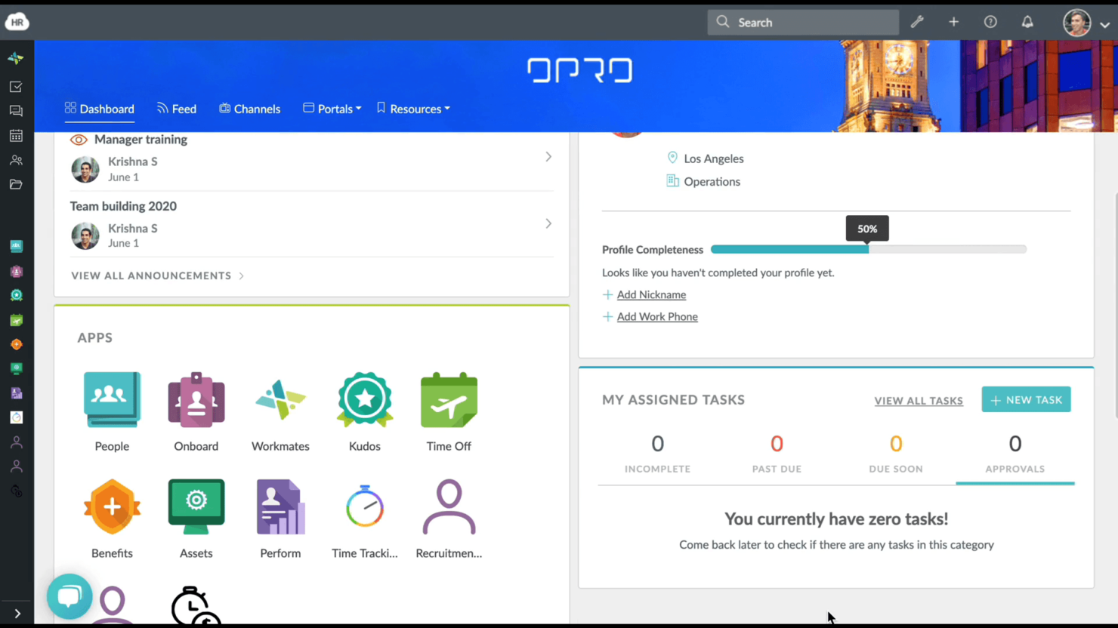The height and width of the screenshot is (628, 1118).
Task: Expand the Resources dropdown menu
Action: click(413, 109)
